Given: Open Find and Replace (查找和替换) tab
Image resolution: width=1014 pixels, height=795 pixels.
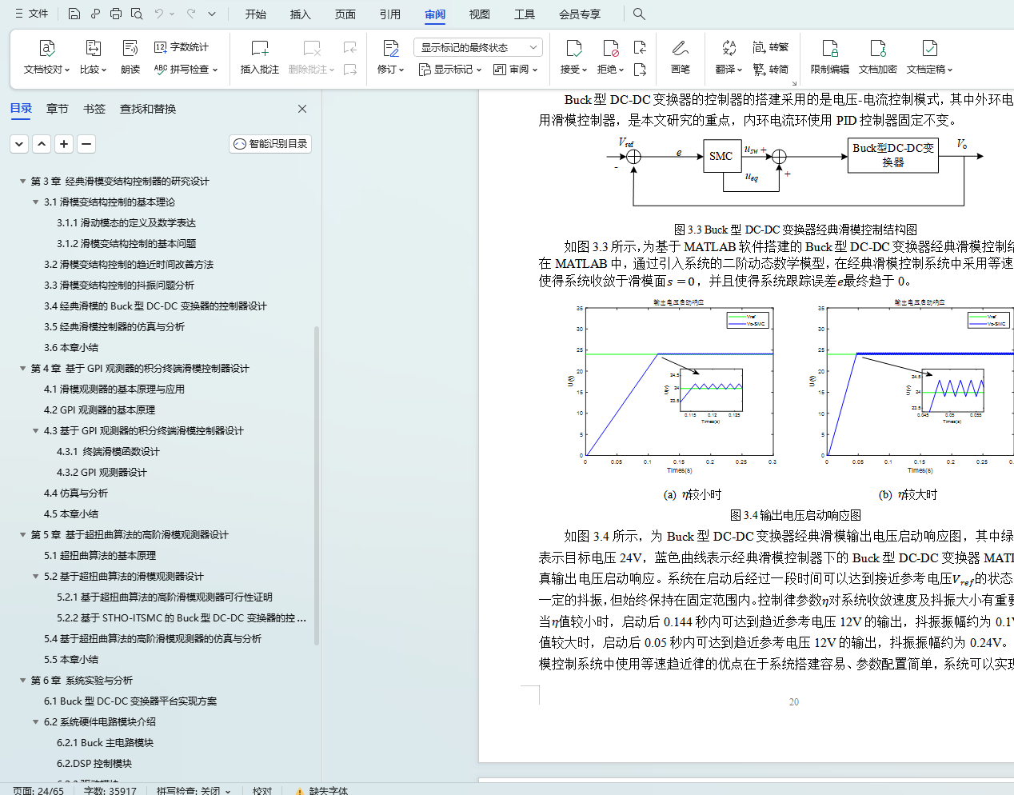Looking at the screenshot, I should pyautogui.click(x=148, y=109).
